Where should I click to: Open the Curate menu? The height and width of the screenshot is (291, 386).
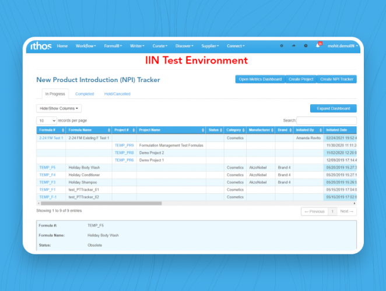160,46
